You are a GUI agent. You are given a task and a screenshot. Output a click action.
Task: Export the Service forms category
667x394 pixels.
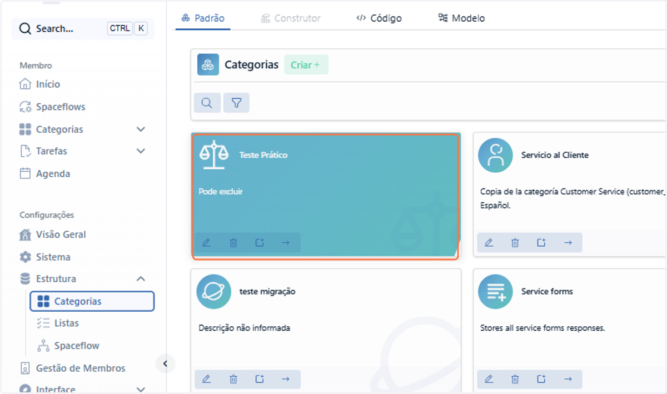[541, 379]
